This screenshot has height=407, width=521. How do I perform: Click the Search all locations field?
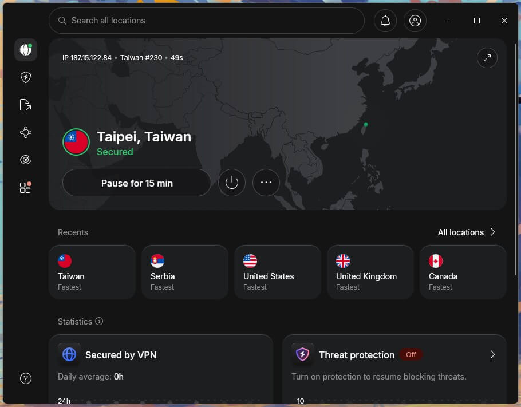click(x=207, y=21)
